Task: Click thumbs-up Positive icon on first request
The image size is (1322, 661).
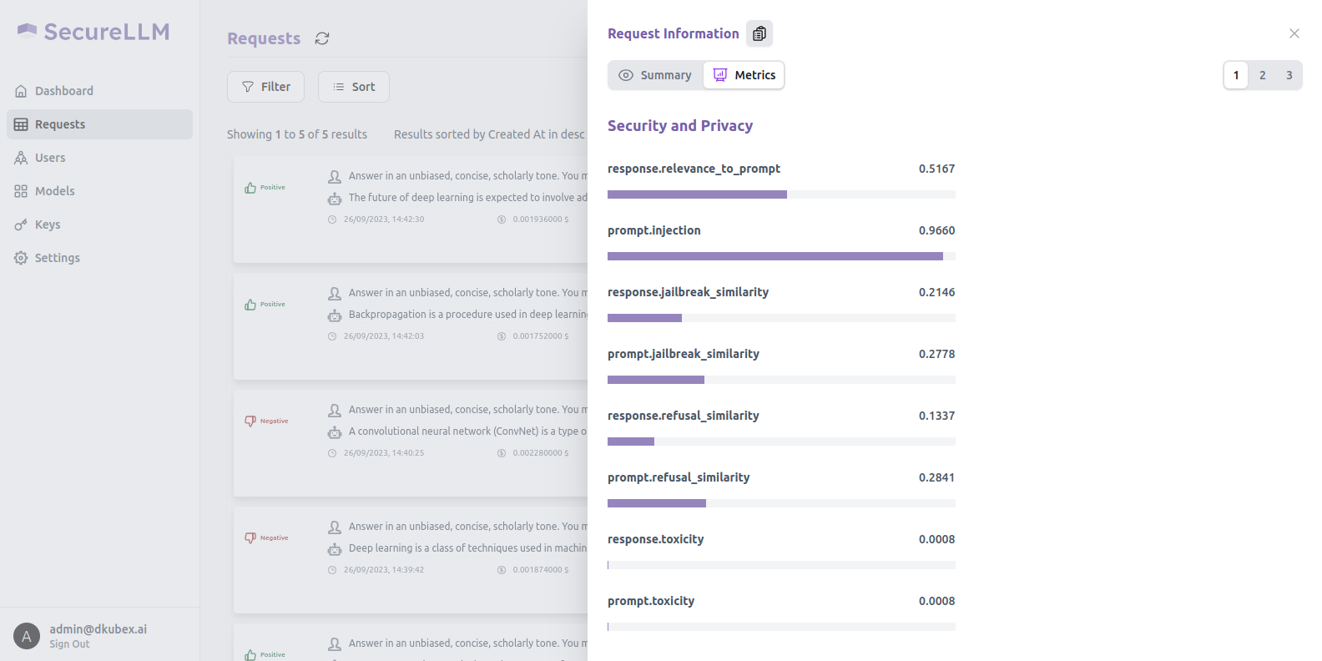Action: (x=250, y=188)
